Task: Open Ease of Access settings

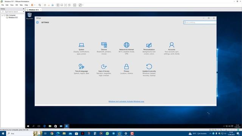Action: point(104,70)
